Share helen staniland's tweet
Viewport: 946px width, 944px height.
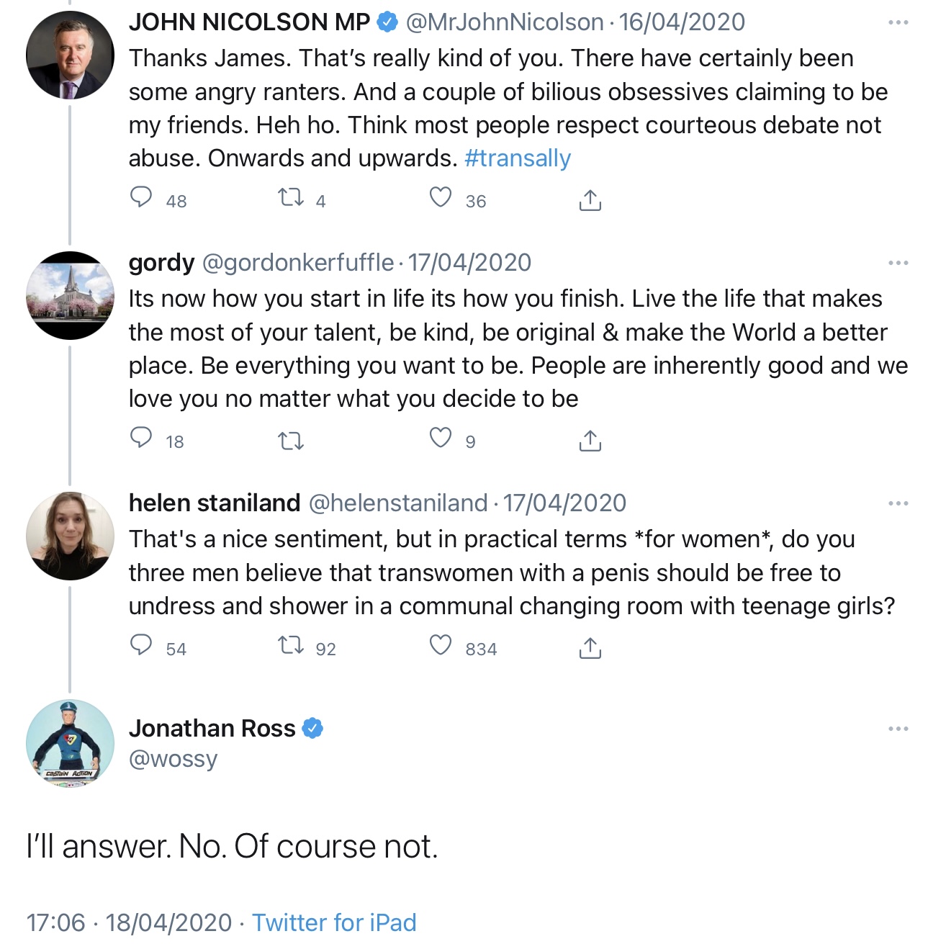click(590, 648)
